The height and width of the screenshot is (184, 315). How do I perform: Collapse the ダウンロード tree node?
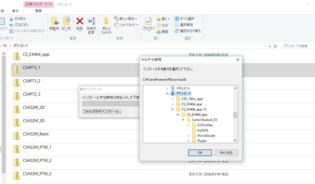pyautogui.click(x=167, y=94)
